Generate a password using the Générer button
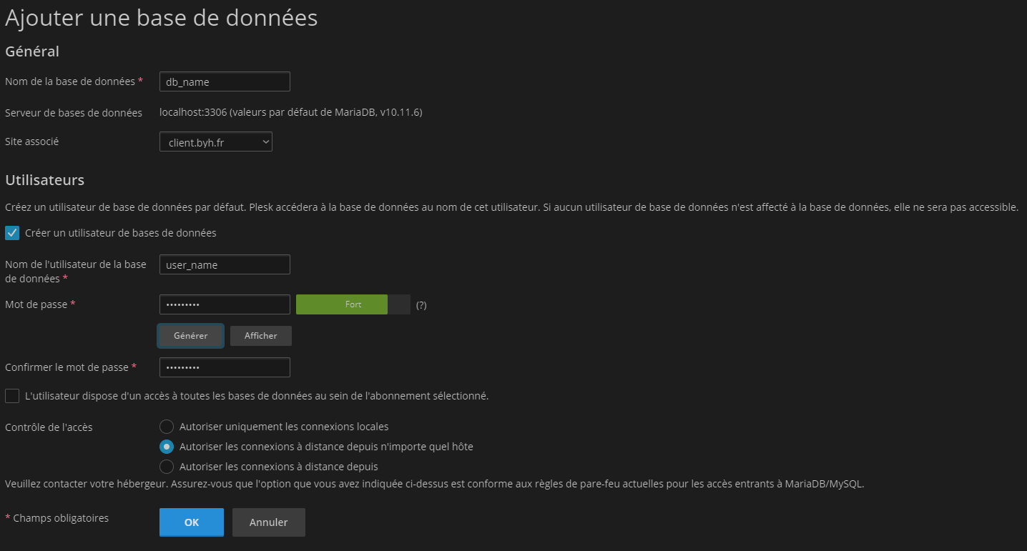1027x551 pixels. [190, 335]
